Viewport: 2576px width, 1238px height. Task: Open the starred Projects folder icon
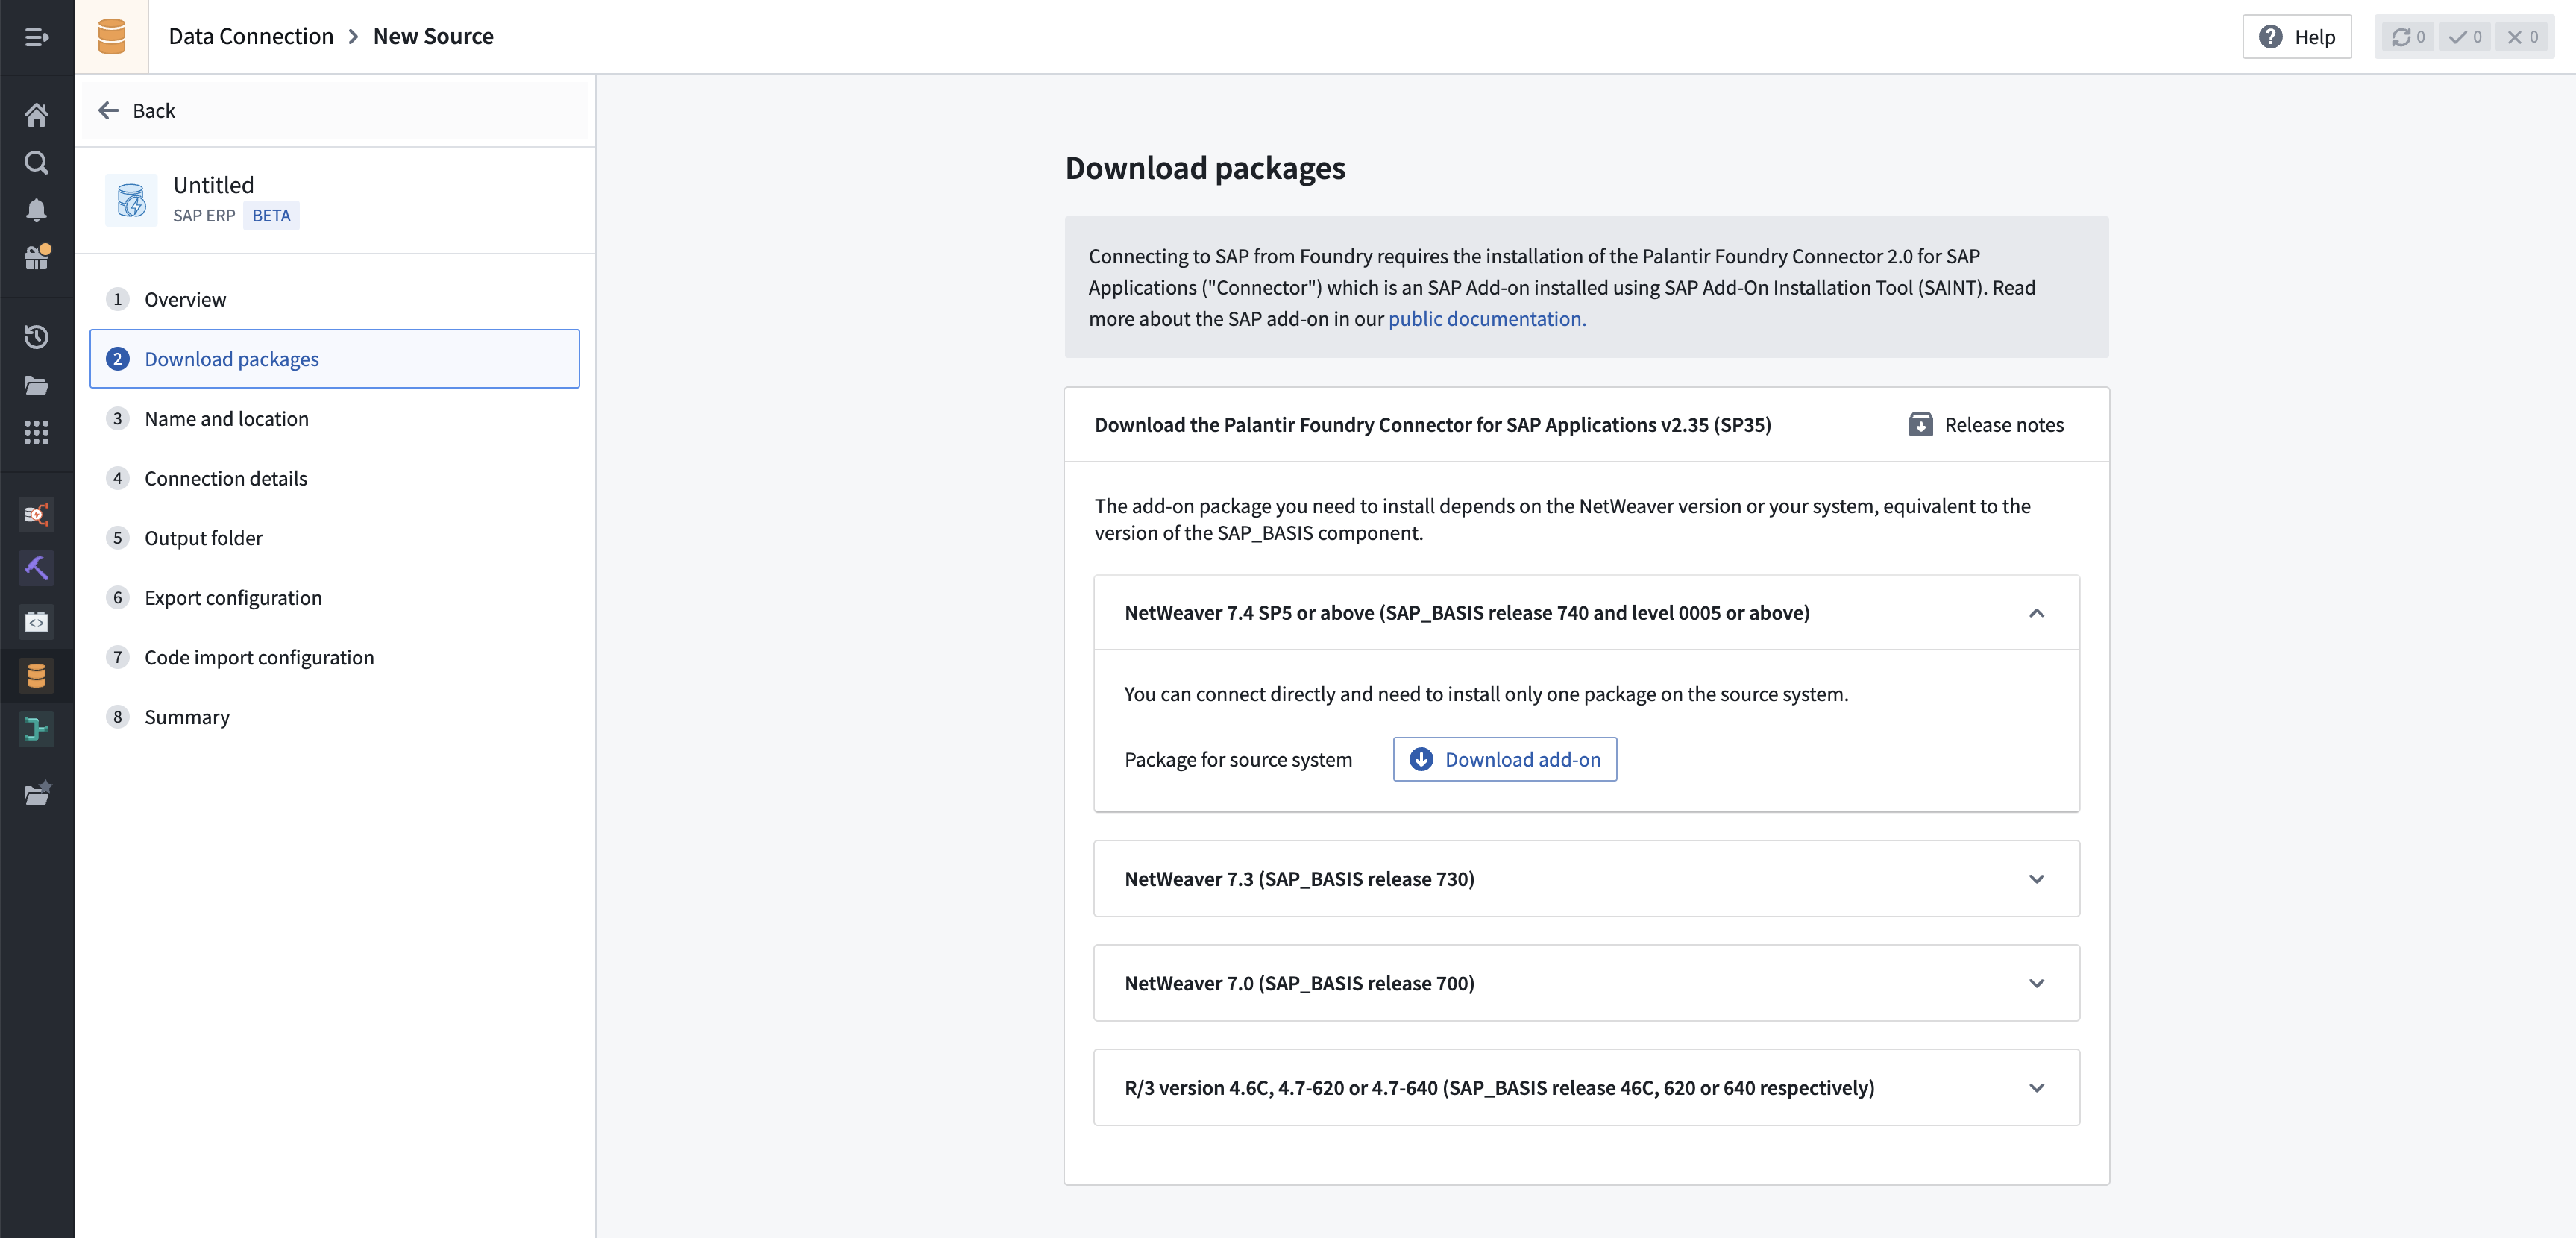37,793
